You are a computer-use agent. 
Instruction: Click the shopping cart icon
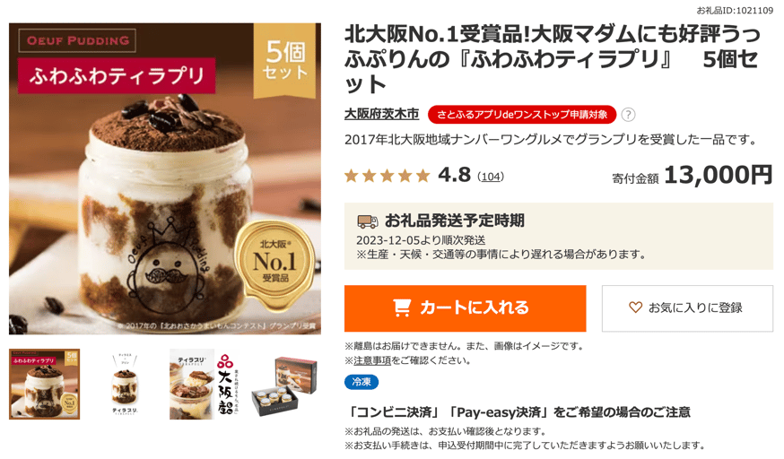point(402,307)
